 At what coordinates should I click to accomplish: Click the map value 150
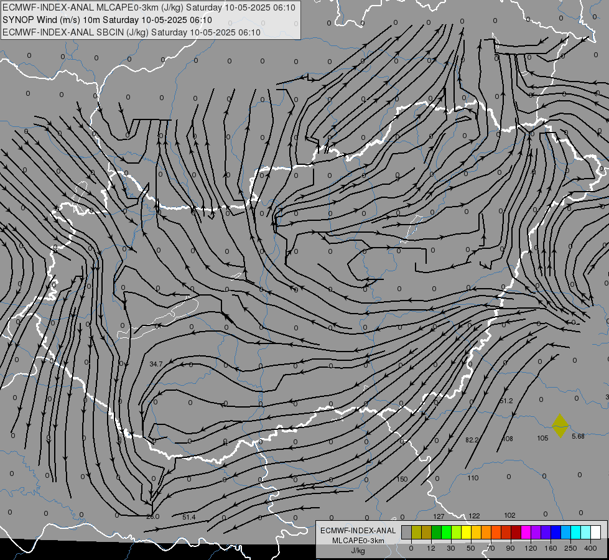click(x=402, y=479)
